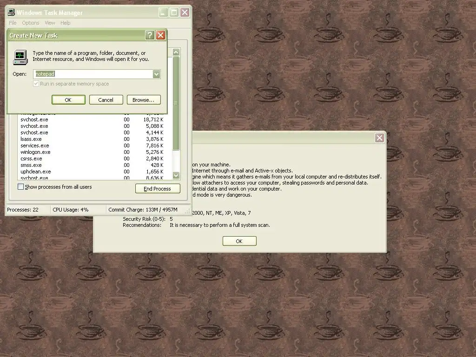476x357 pixels.
Task: Minimize the Windows Task Manager window
Action: [163, 13]
